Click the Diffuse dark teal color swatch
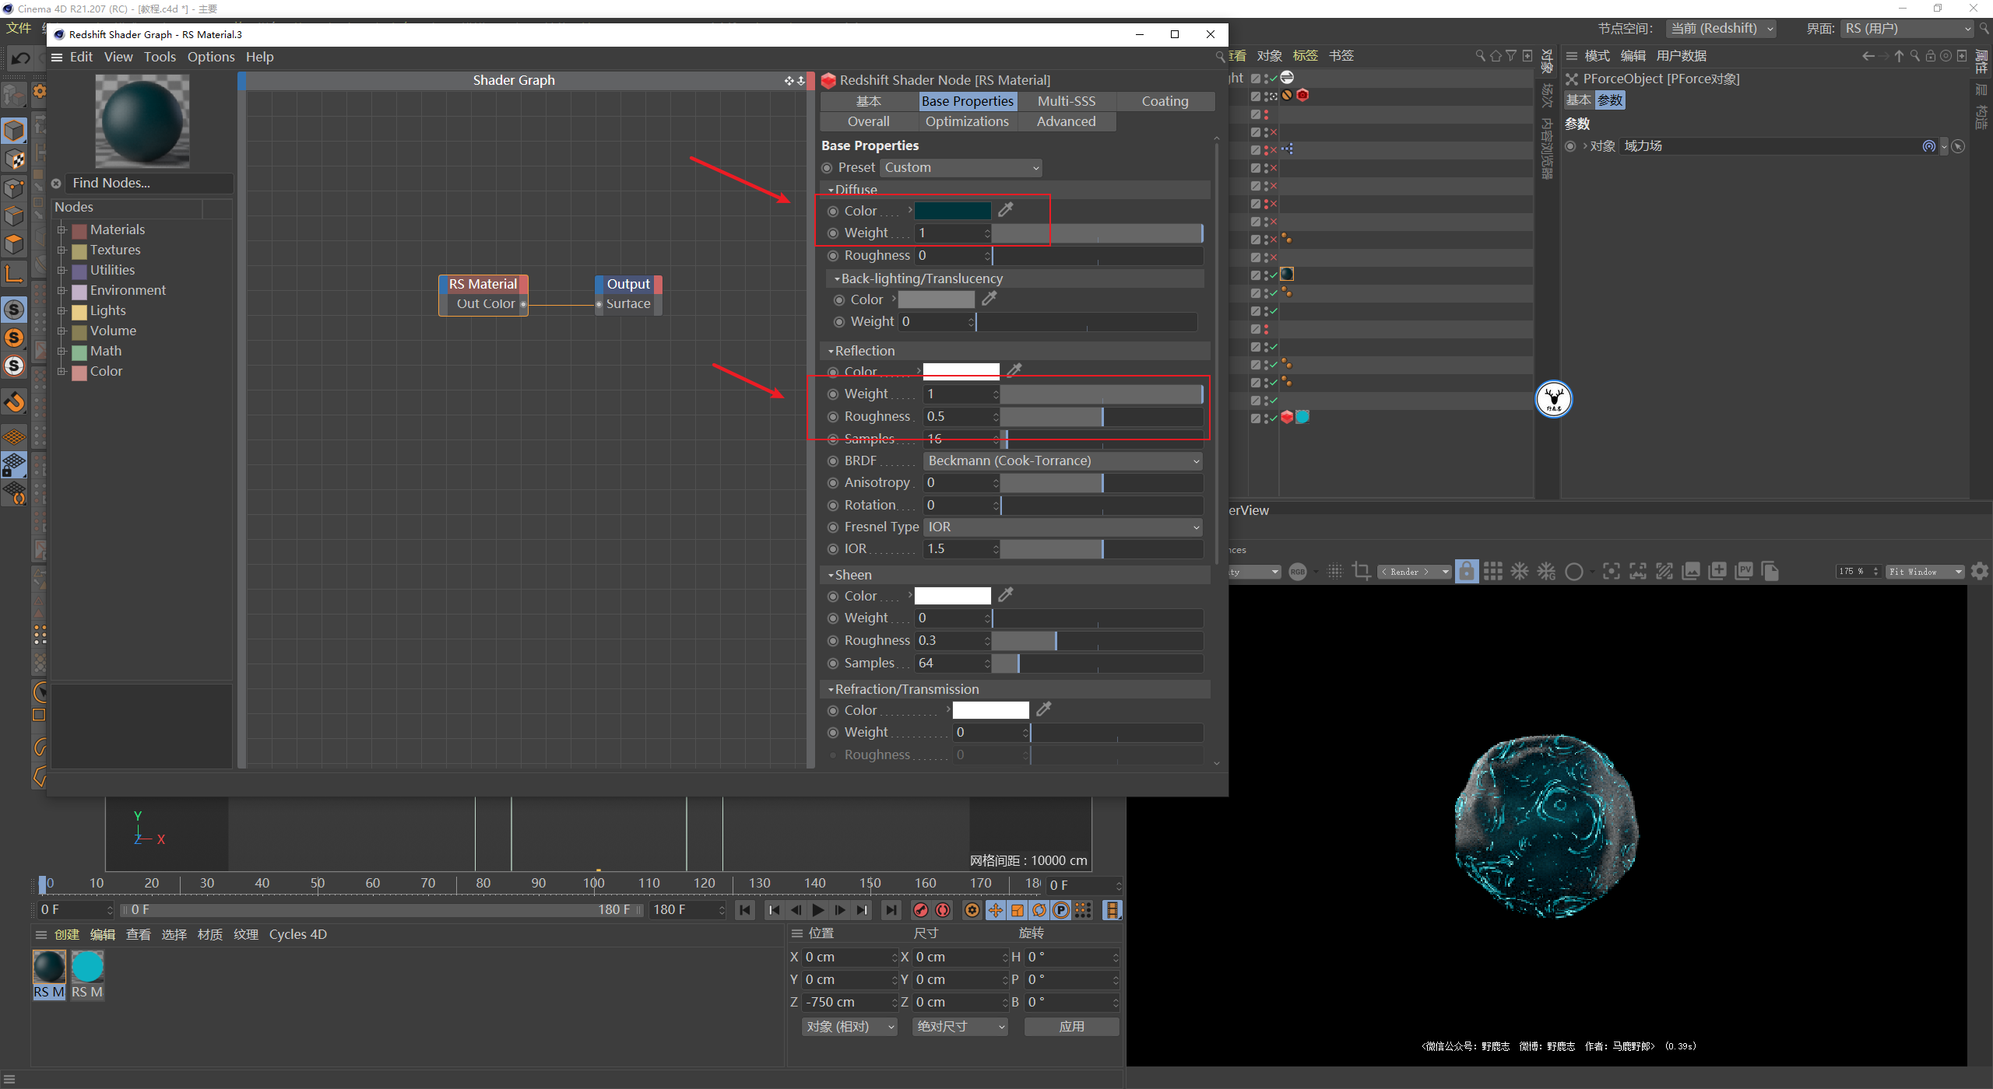The image size is (1993, 1089). click(x=952, y=211)
